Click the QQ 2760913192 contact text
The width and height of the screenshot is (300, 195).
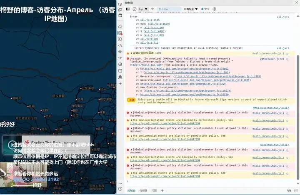(x=36, y=179)
